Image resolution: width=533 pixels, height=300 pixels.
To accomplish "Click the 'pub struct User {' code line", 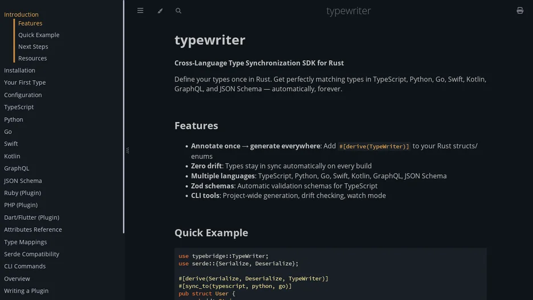I will point(207,294).
